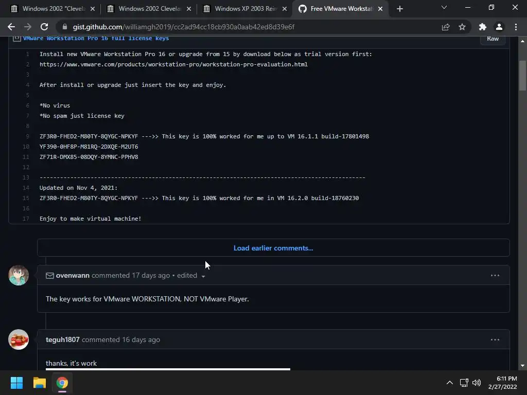Open ovenwann's profile avatar
Screen dimensions: 527x395
coord(19,275)
